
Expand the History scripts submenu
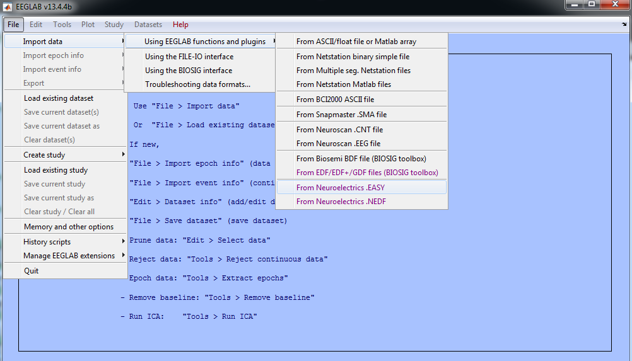[x=66, y=242]
